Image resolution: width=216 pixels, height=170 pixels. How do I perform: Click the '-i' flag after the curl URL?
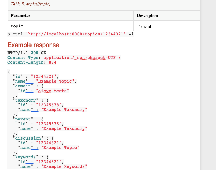coord(131,34)
